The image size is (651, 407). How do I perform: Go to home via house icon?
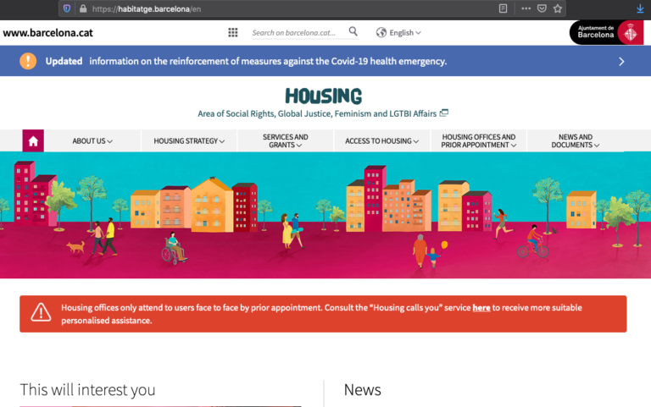(x=33, y=141)
